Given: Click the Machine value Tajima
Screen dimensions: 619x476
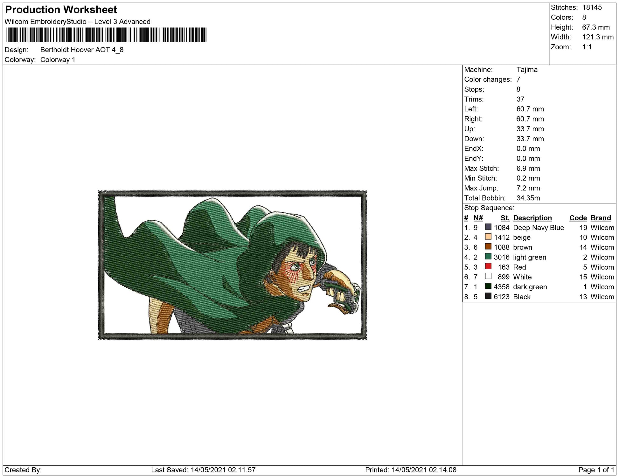Looking at the screenshot, I should pyautogui.click(x=527, y=70).
